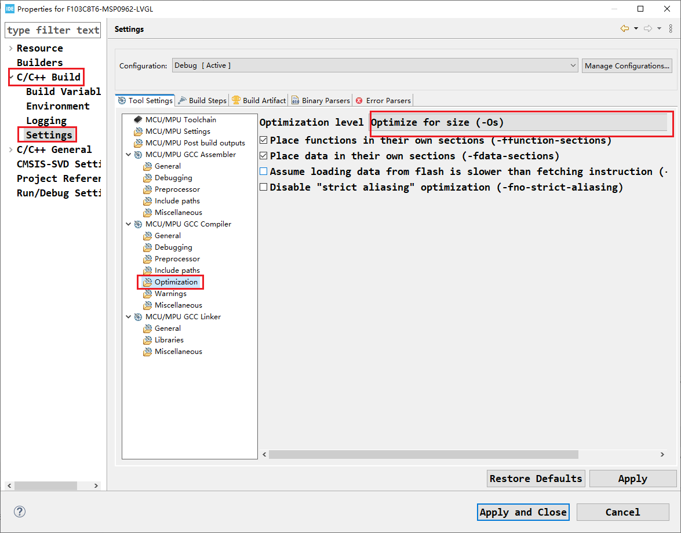
Task: Open the Configuration Debug dropdown
Action: pyautogui.click(x=375, y=65)
